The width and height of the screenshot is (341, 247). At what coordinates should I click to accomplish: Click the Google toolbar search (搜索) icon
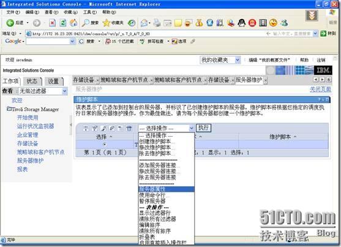click(x=81, y=41)
